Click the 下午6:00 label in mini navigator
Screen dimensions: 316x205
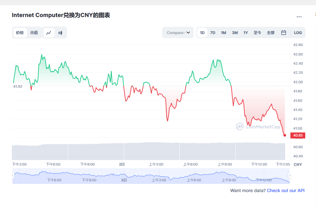coord(54,180)
